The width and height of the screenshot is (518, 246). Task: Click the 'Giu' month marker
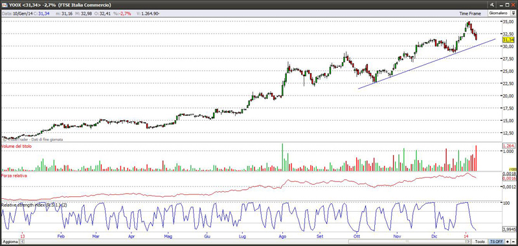pos(207,236)
